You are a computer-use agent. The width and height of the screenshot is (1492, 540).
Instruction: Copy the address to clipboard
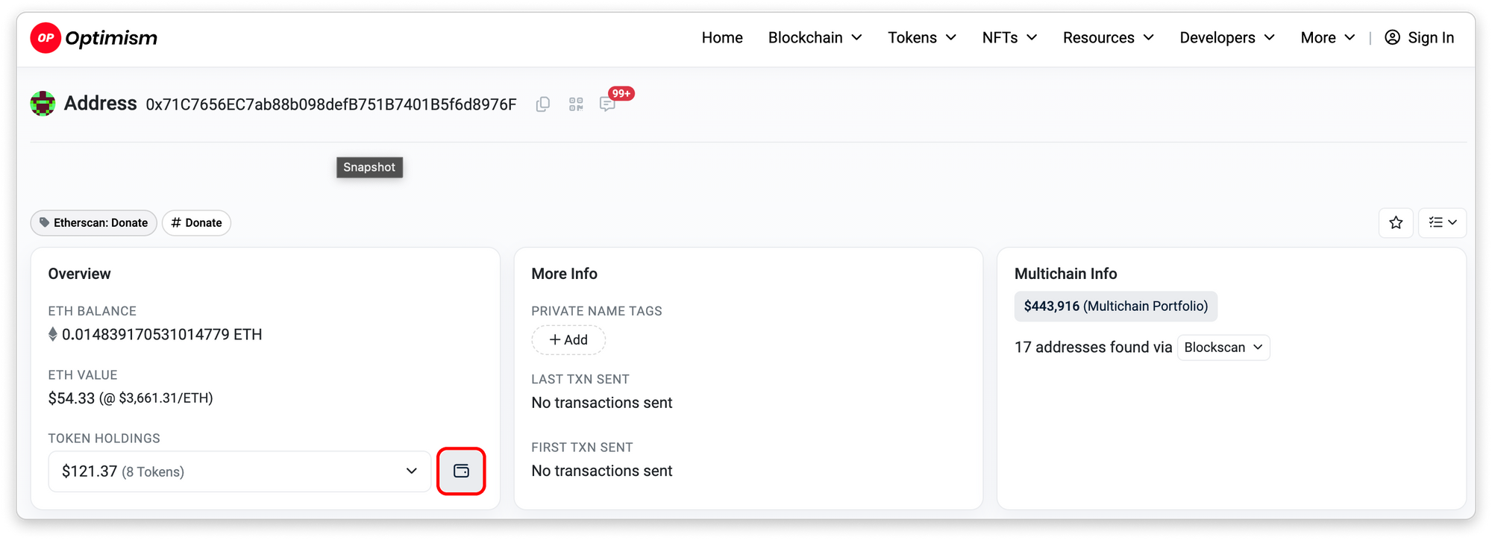543,104
